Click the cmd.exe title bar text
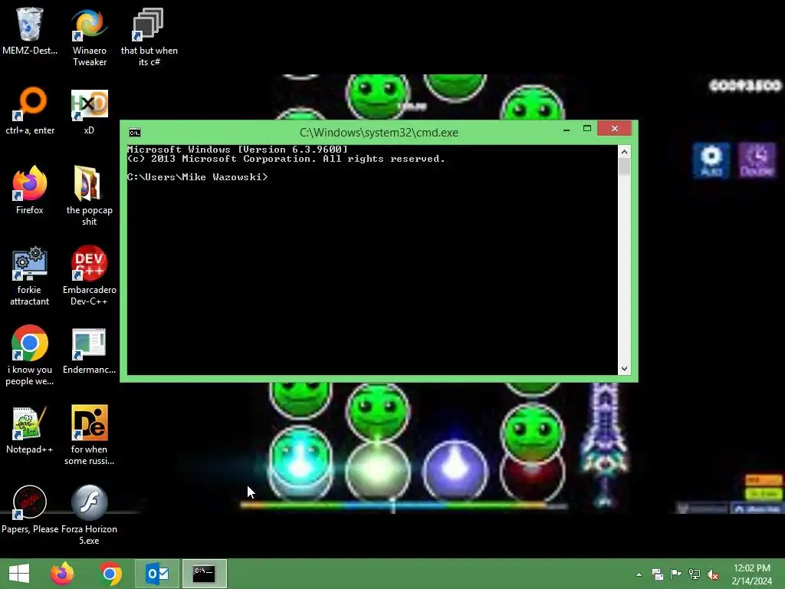The height and width of the screenshot is (589, 785). [379, 132]
